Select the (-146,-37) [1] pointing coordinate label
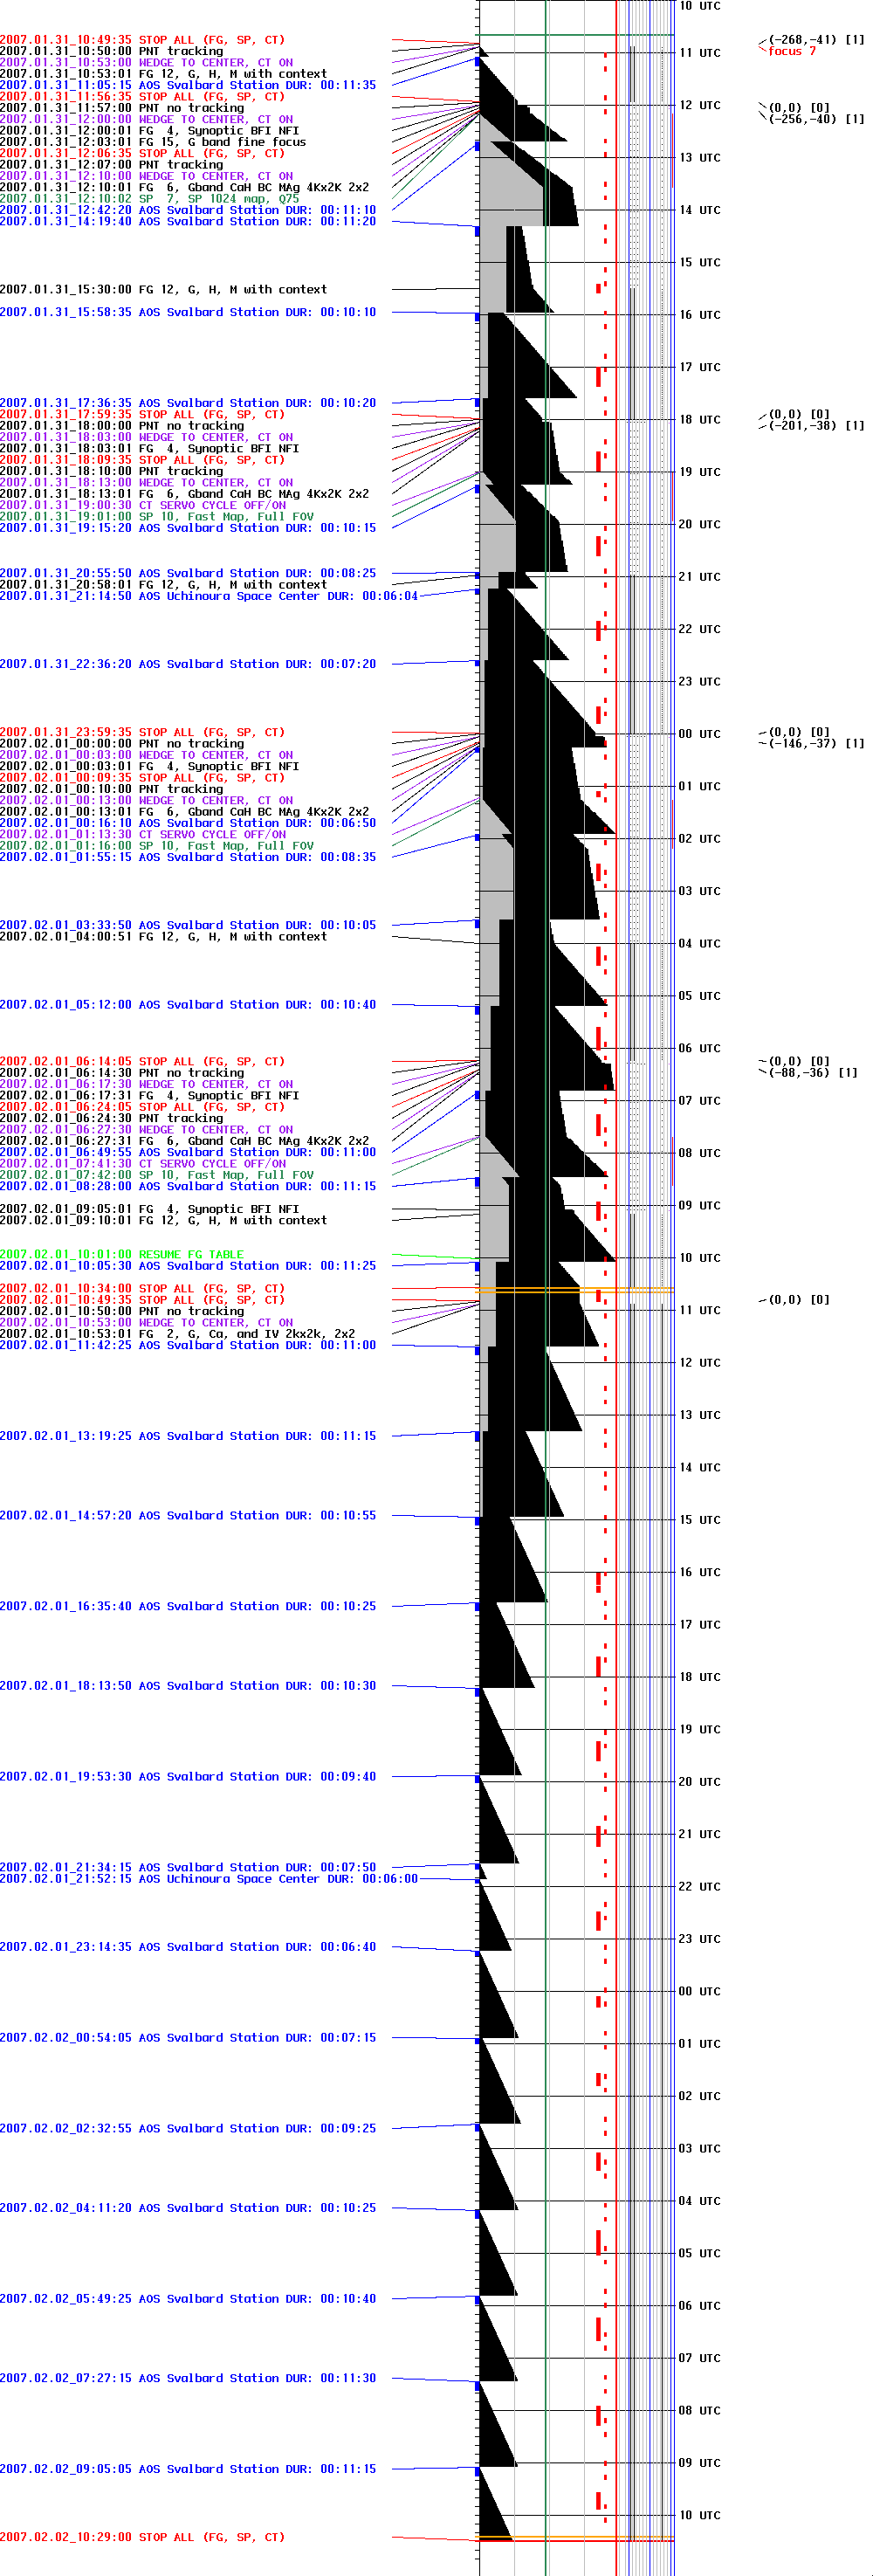Screen dimensions: 873x2576 816,744
